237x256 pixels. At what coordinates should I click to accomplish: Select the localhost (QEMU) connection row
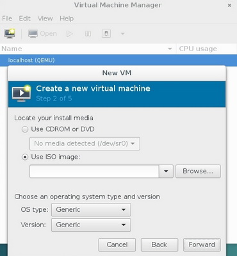coord(118,60)
